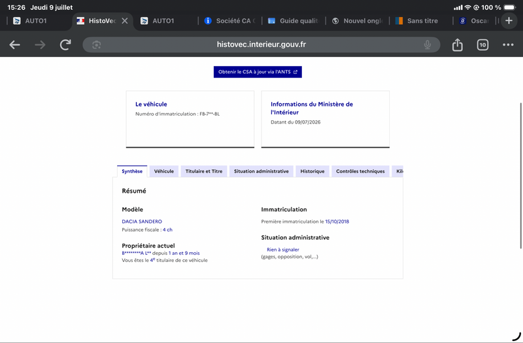
Task: Click the page's vertical scrollbar
Action: [x=521, y=176]
